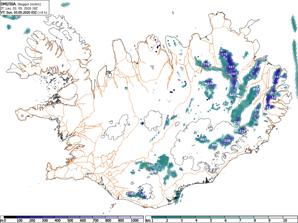Click the teal legend swatch between 4 and 5 km

203,217
